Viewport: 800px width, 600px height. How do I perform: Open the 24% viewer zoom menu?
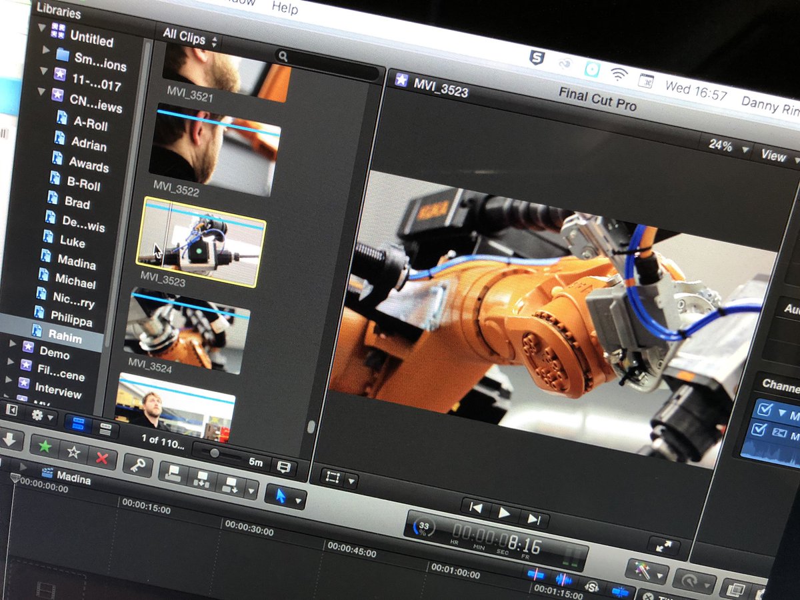[729, 147]
